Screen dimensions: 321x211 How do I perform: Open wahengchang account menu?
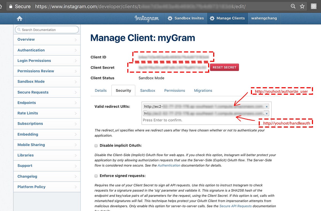pyautogui.click(x=264, y=18)
